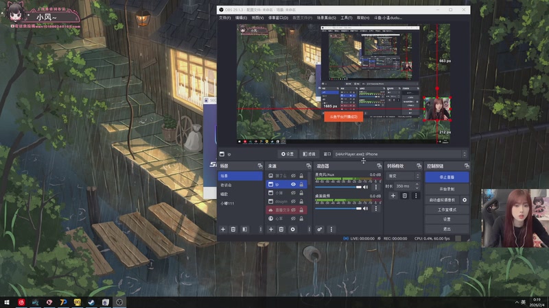Adjust the 麦克风/Aux volume slider
The image size is (549, 308).
click(x=338, y=187)
